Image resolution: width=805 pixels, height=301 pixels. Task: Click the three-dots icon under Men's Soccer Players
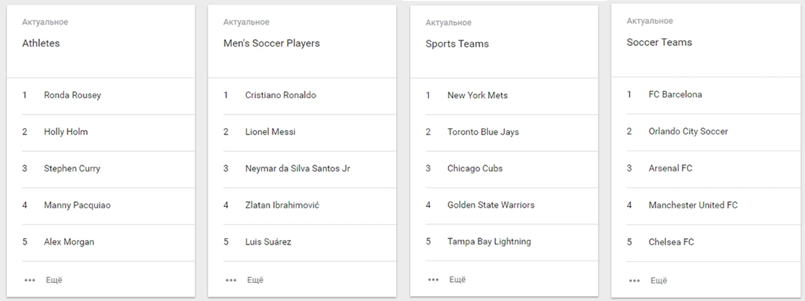230,280
